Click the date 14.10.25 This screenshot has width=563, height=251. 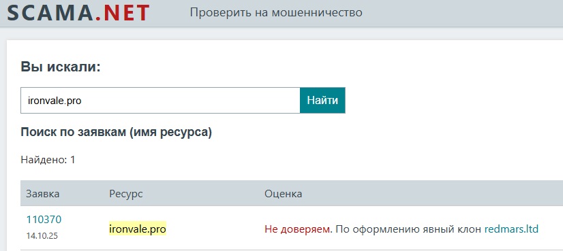(42, 236)
